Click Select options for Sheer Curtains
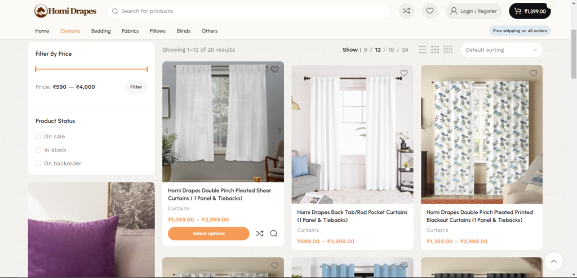 (208, 234)
